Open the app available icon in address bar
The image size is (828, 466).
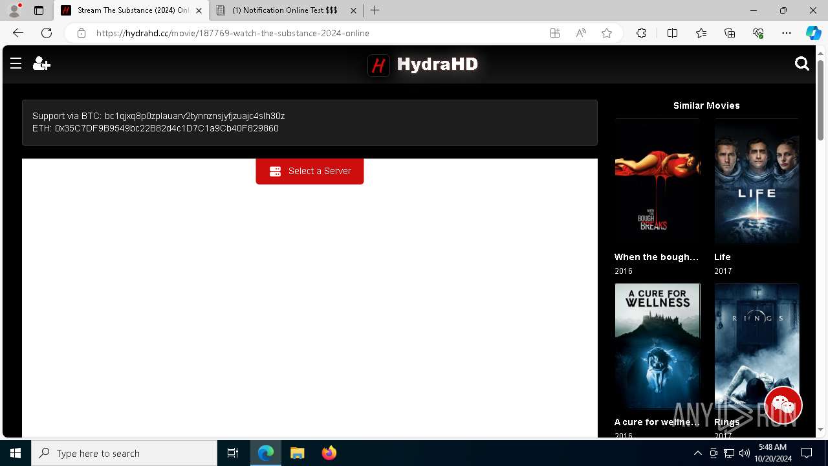pos(555,33)
